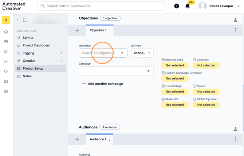
Task: Open Tagging menu item
Action: click(x=40, y=53)
